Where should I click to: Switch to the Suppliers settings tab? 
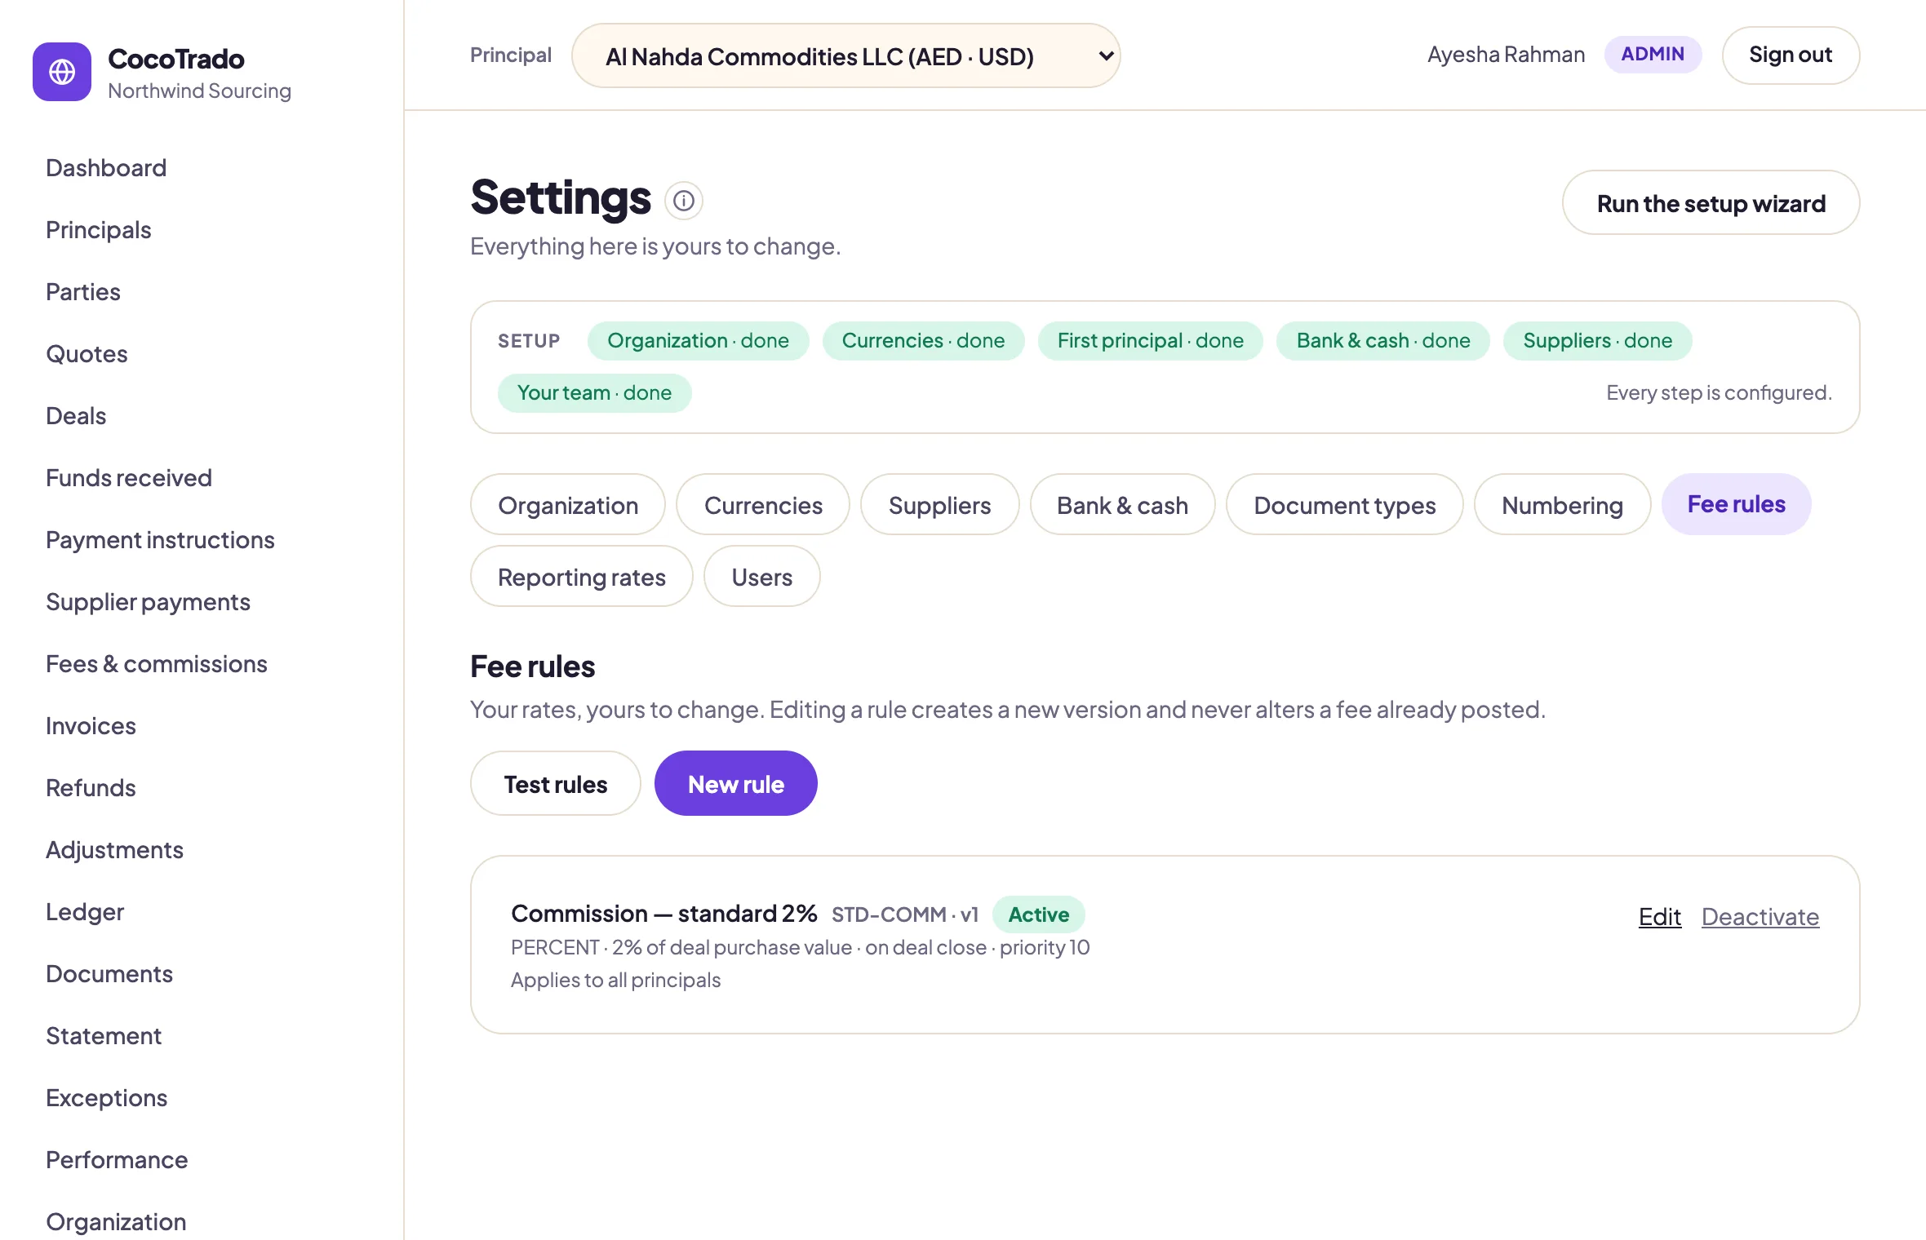click(939, 505)
